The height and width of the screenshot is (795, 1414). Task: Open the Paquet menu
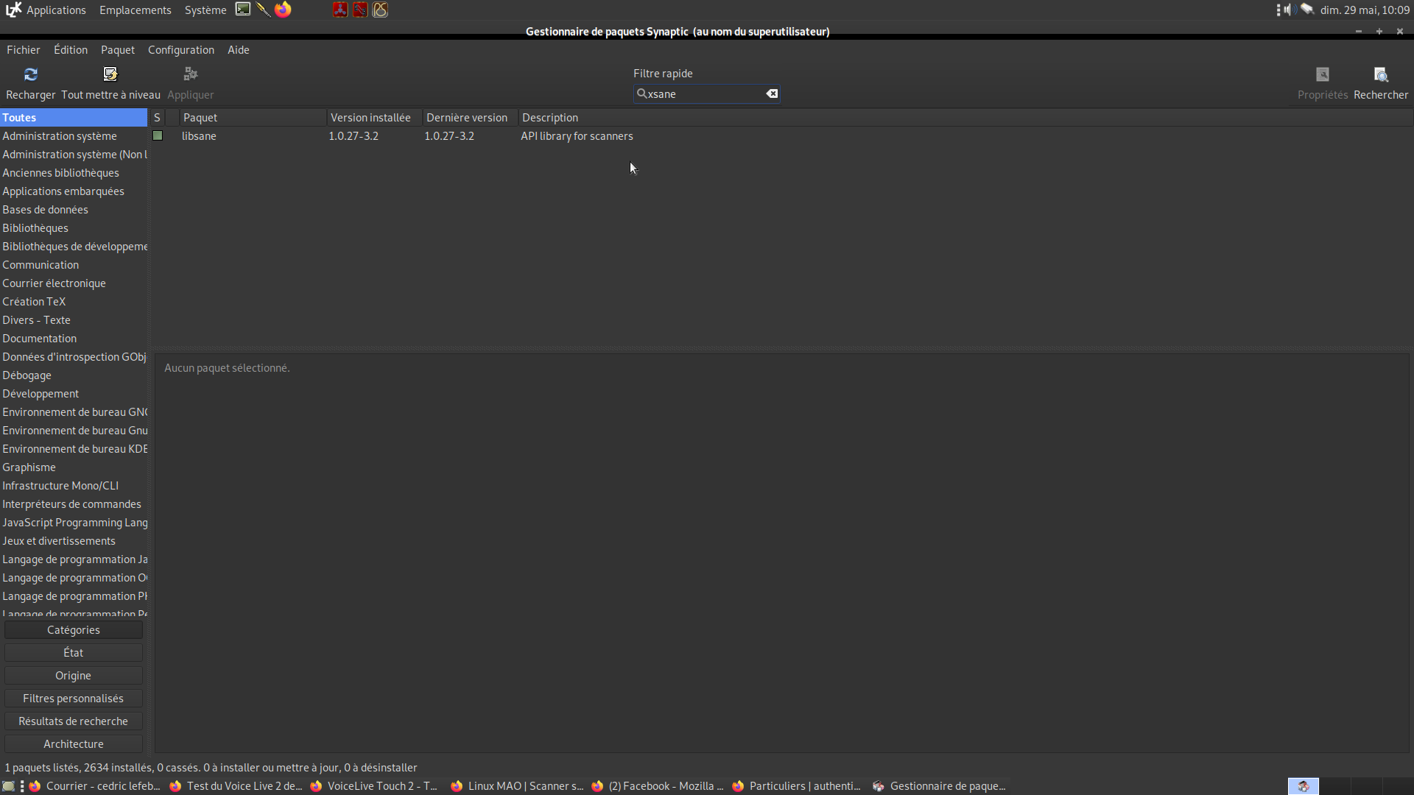[118, 50]
